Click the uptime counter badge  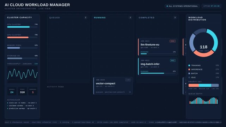point(211,6)
